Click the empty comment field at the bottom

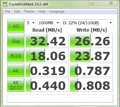[60, 98]
